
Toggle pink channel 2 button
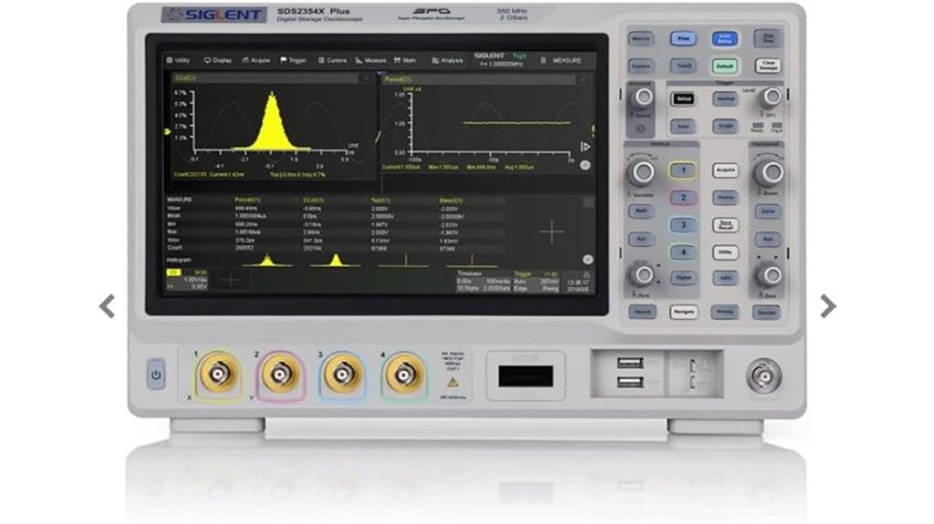click(682, 198)
